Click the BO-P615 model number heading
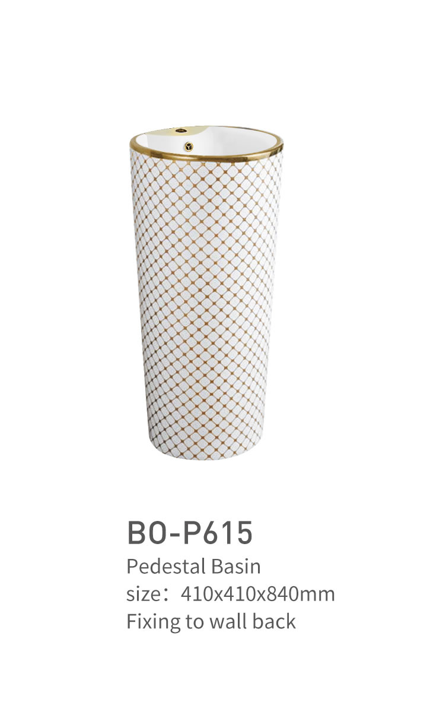430x712 pixels. [x=190, y=532]
